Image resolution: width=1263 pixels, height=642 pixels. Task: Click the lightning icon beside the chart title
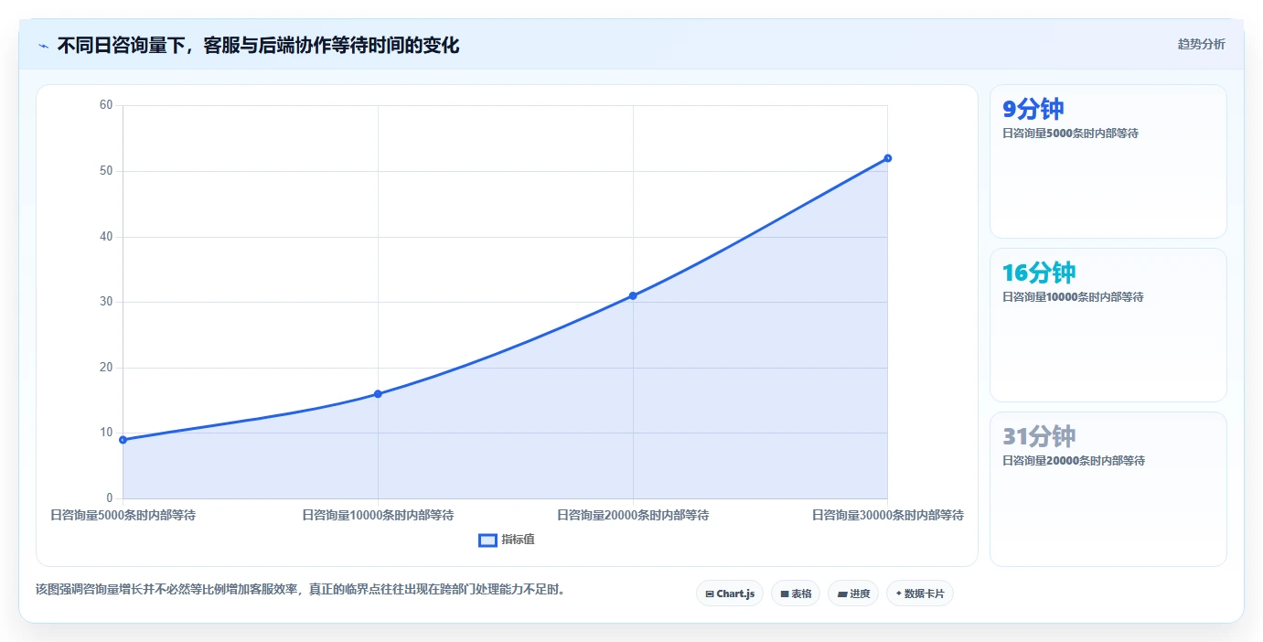43,46
